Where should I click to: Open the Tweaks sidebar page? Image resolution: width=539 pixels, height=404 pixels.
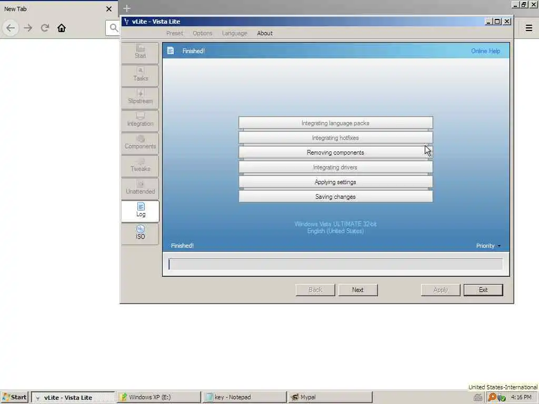point(140,166)
